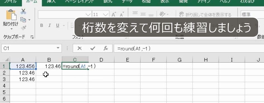The image size is (264, 103).
Task: Decrease font size with the smaller A icon
Action: (122, 14)
